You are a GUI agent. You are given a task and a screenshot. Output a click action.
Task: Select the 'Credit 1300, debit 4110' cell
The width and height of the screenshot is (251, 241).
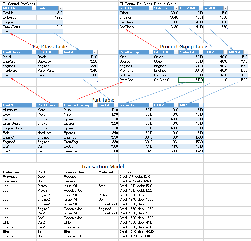pyautogui.click(x=136, y=223)
